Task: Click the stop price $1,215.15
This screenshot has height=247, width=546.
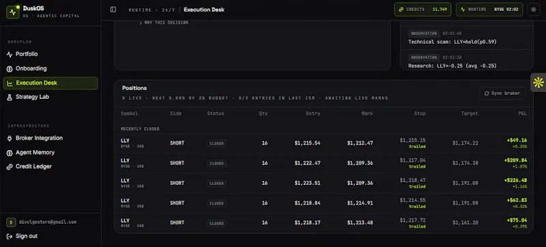Action: tap(413, 140)
